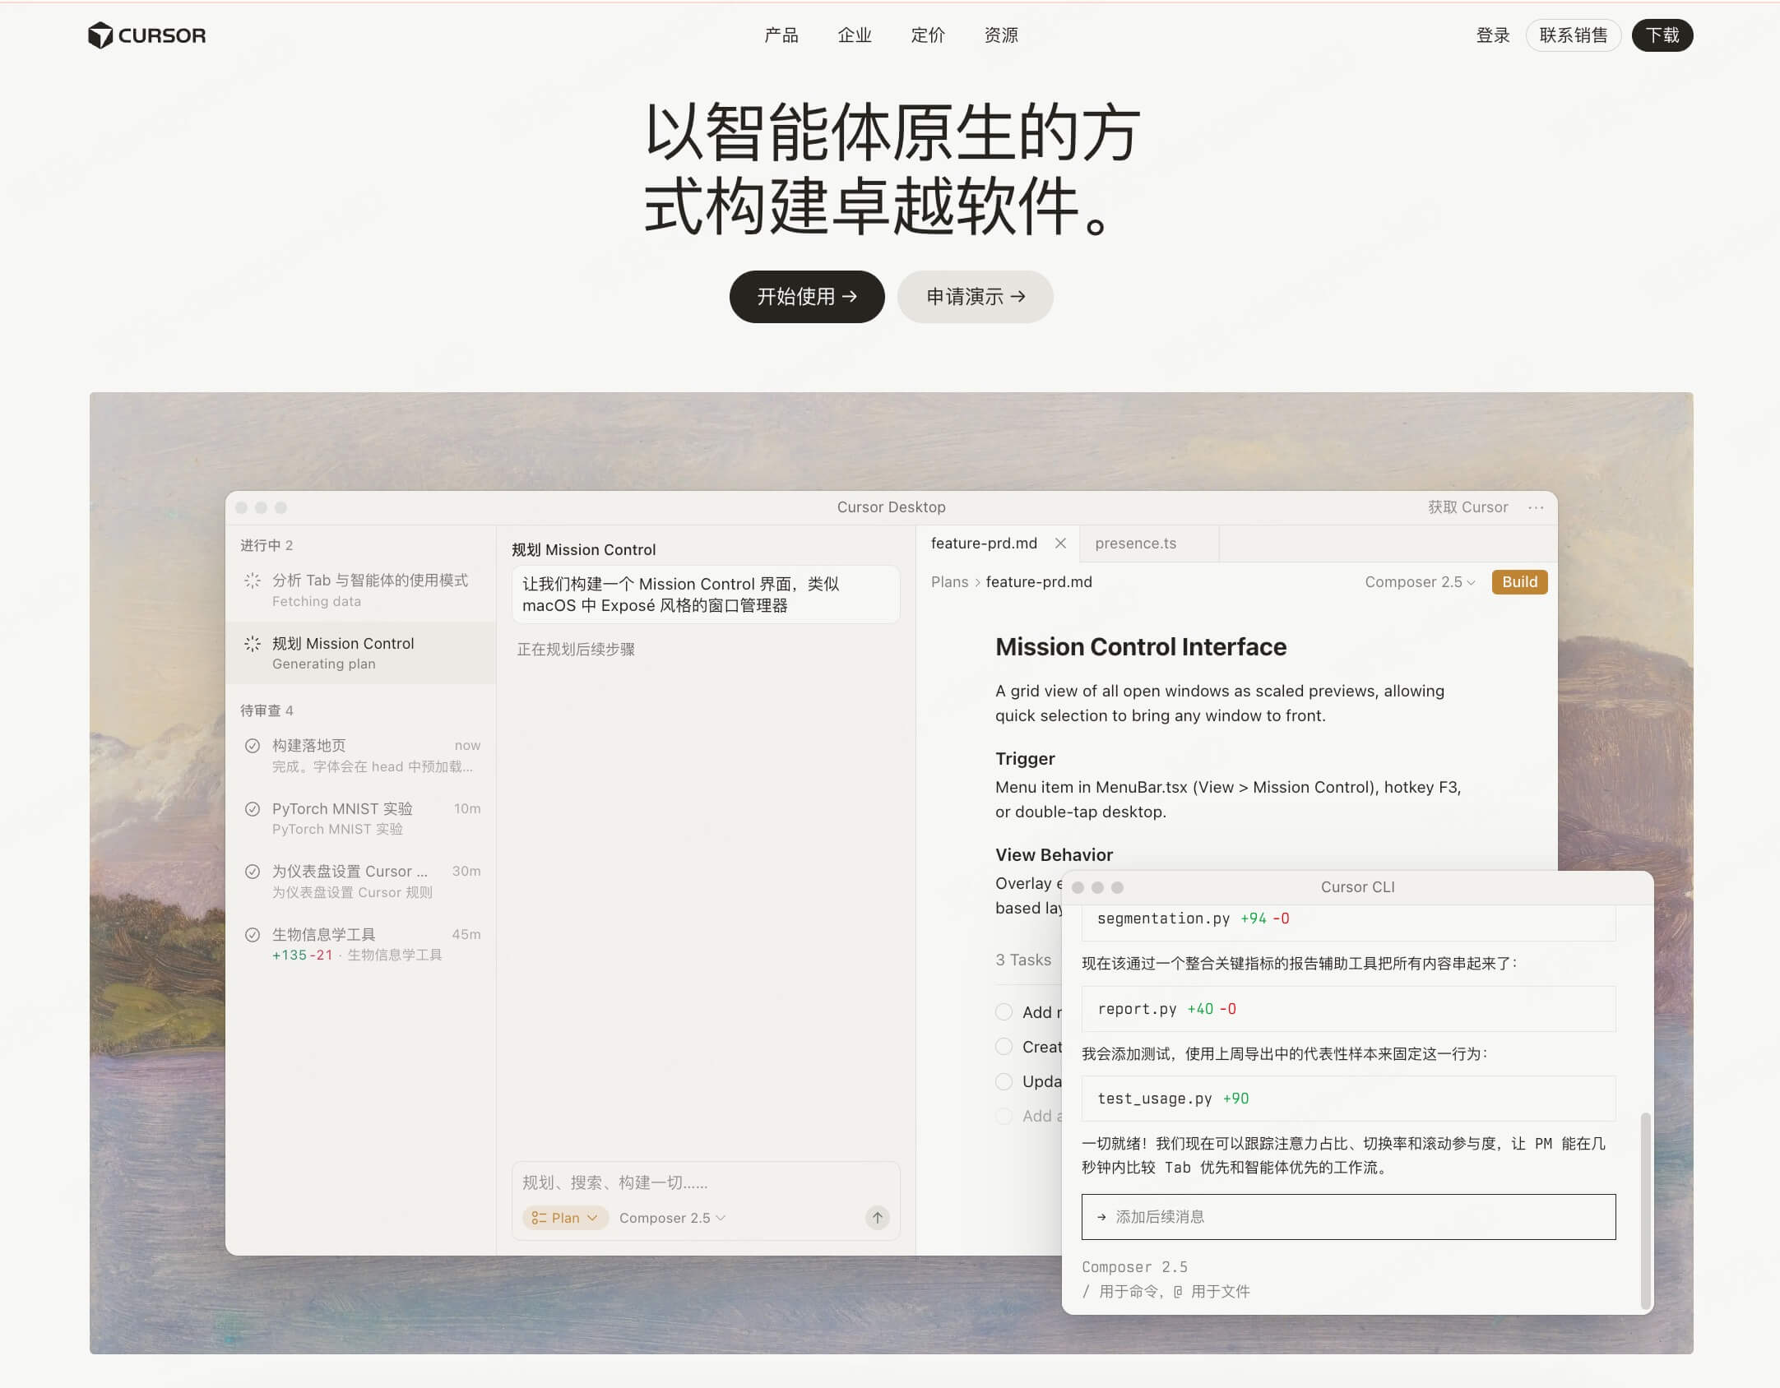This screenshot has width=1780, height=1388.
Task: Click 获取 Cursor in the desktop window
Action: pos(1467,507)
